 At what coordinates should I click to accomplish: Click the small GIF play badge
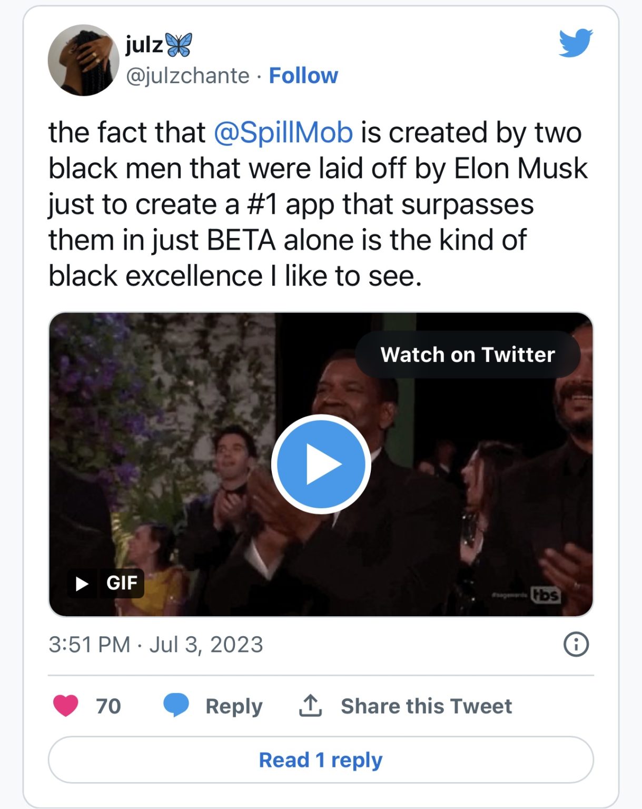[x=105, y=583]
